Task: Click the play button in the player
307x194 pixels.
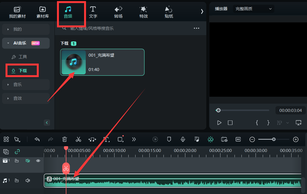Action: tap(219, 123)
